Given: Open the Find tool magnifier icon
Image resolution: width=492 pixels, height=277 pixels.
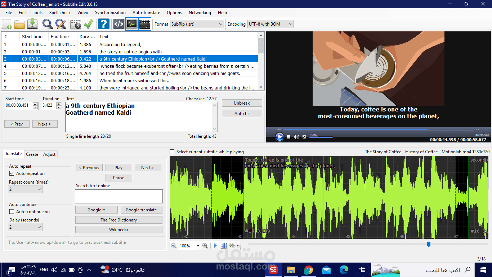Looking at the screenshot, I should (x=48, y=24).
